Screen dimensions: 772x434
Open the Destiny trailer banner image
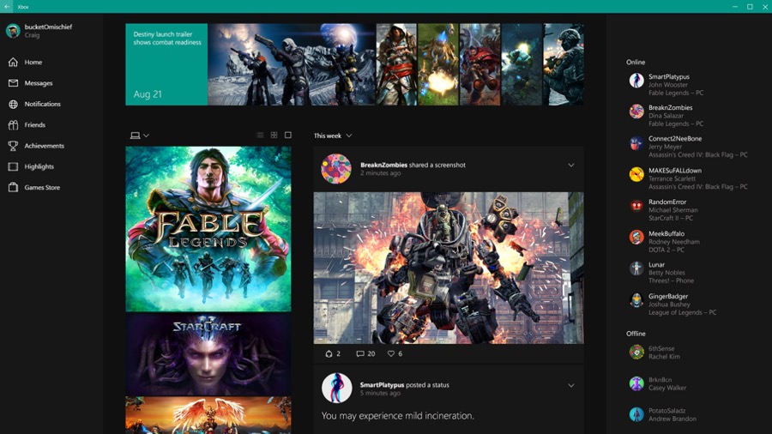(x=291, y=64)
